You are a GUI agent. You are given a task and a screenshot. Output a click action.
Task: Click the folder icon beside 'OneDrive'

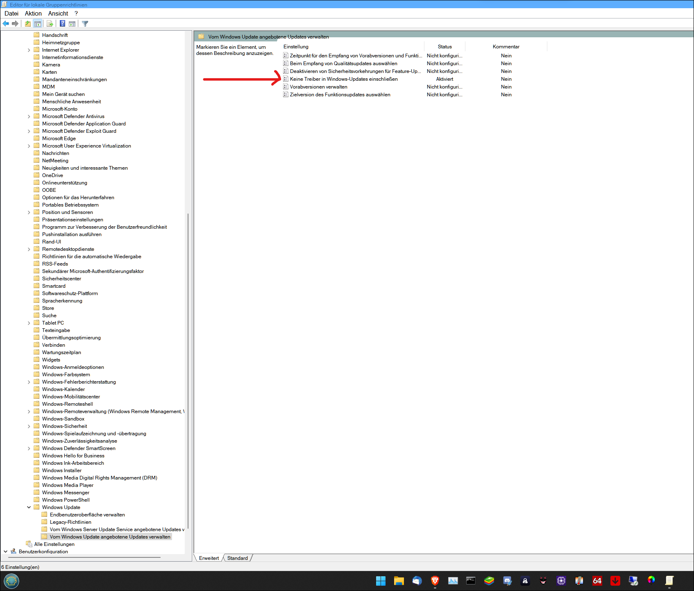36,175
